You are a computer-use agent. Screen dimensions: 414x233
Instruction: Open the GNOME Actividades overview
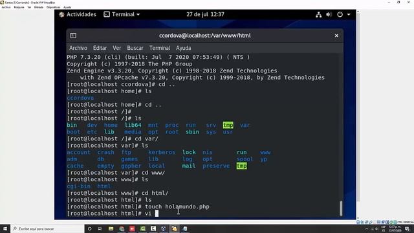(x=78, y=14)
